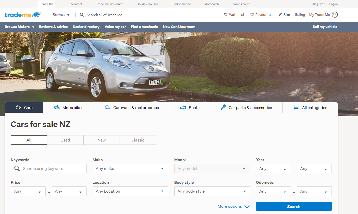Viewport: 358px width, 214px height.
Task: Click the Sell my vehicle link
Action: pyautogui.click(x=325, y=27)
